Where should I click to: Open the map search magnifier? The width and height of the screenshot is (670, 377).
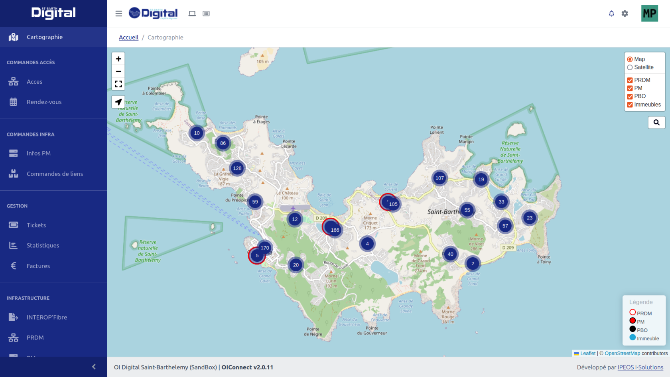click(656, 122)
